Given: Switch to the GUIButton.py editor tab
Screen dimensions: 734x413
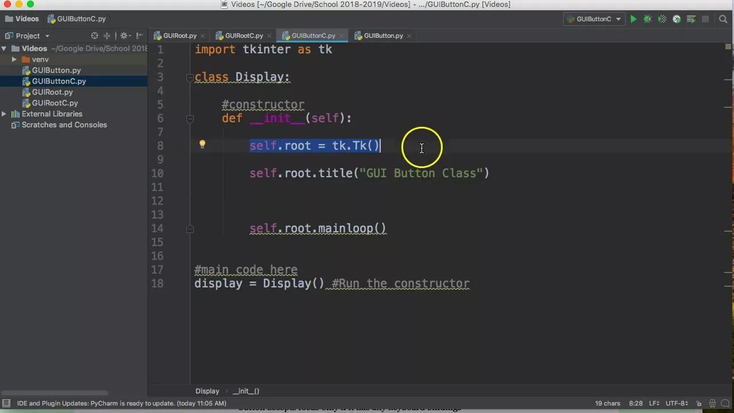Looking at the screenshot, I should [x=383, y=36].
